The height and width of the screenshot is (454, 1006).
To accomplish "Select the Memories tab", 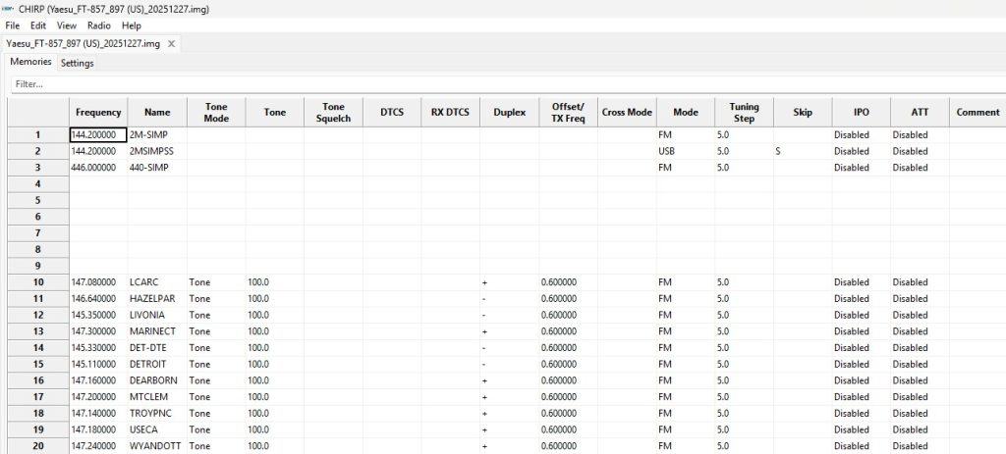I will click(x=30, y=62).
